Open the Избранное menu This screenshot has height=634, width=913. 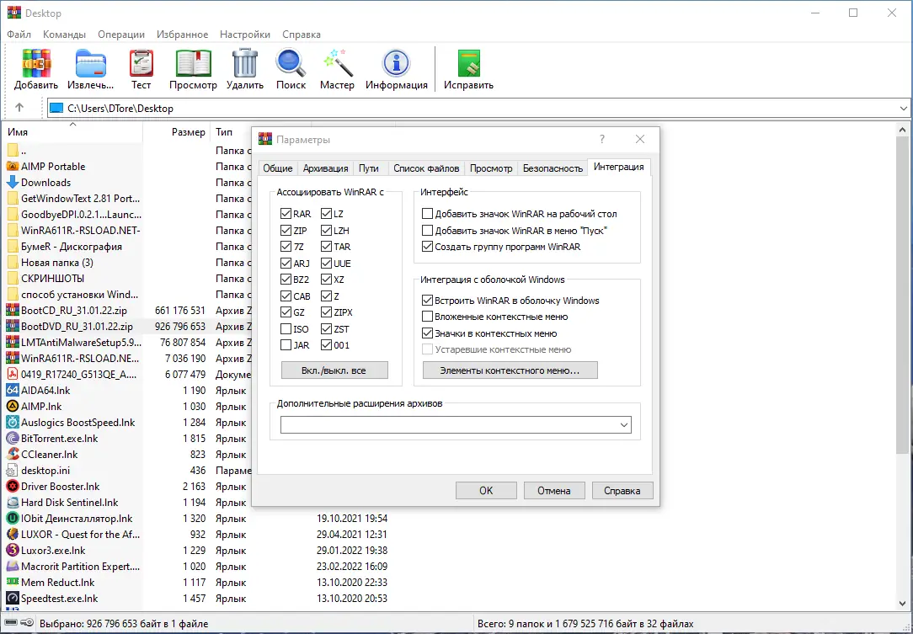tap(182, 35)
